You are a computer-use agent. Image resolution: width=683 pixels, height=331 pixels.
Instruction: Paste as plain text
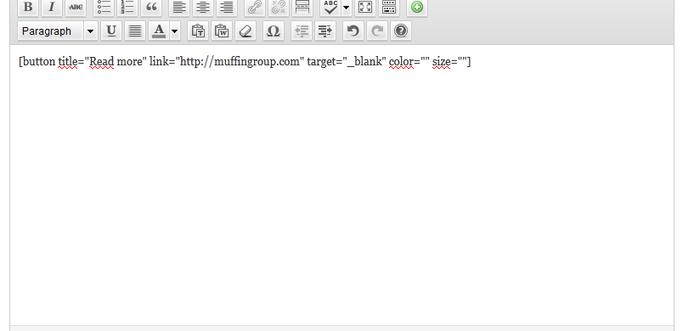198,31
